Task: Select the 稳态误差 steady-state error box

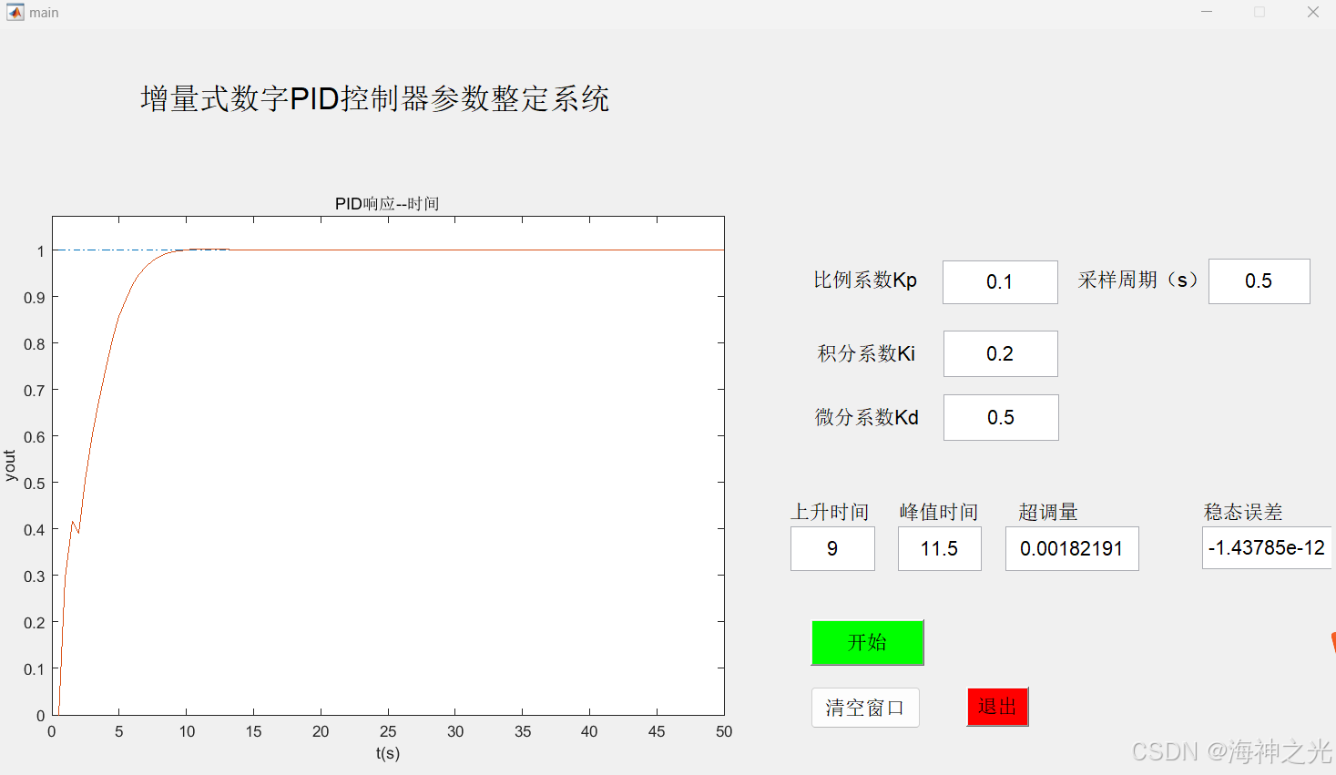Action: (1267, 546)
